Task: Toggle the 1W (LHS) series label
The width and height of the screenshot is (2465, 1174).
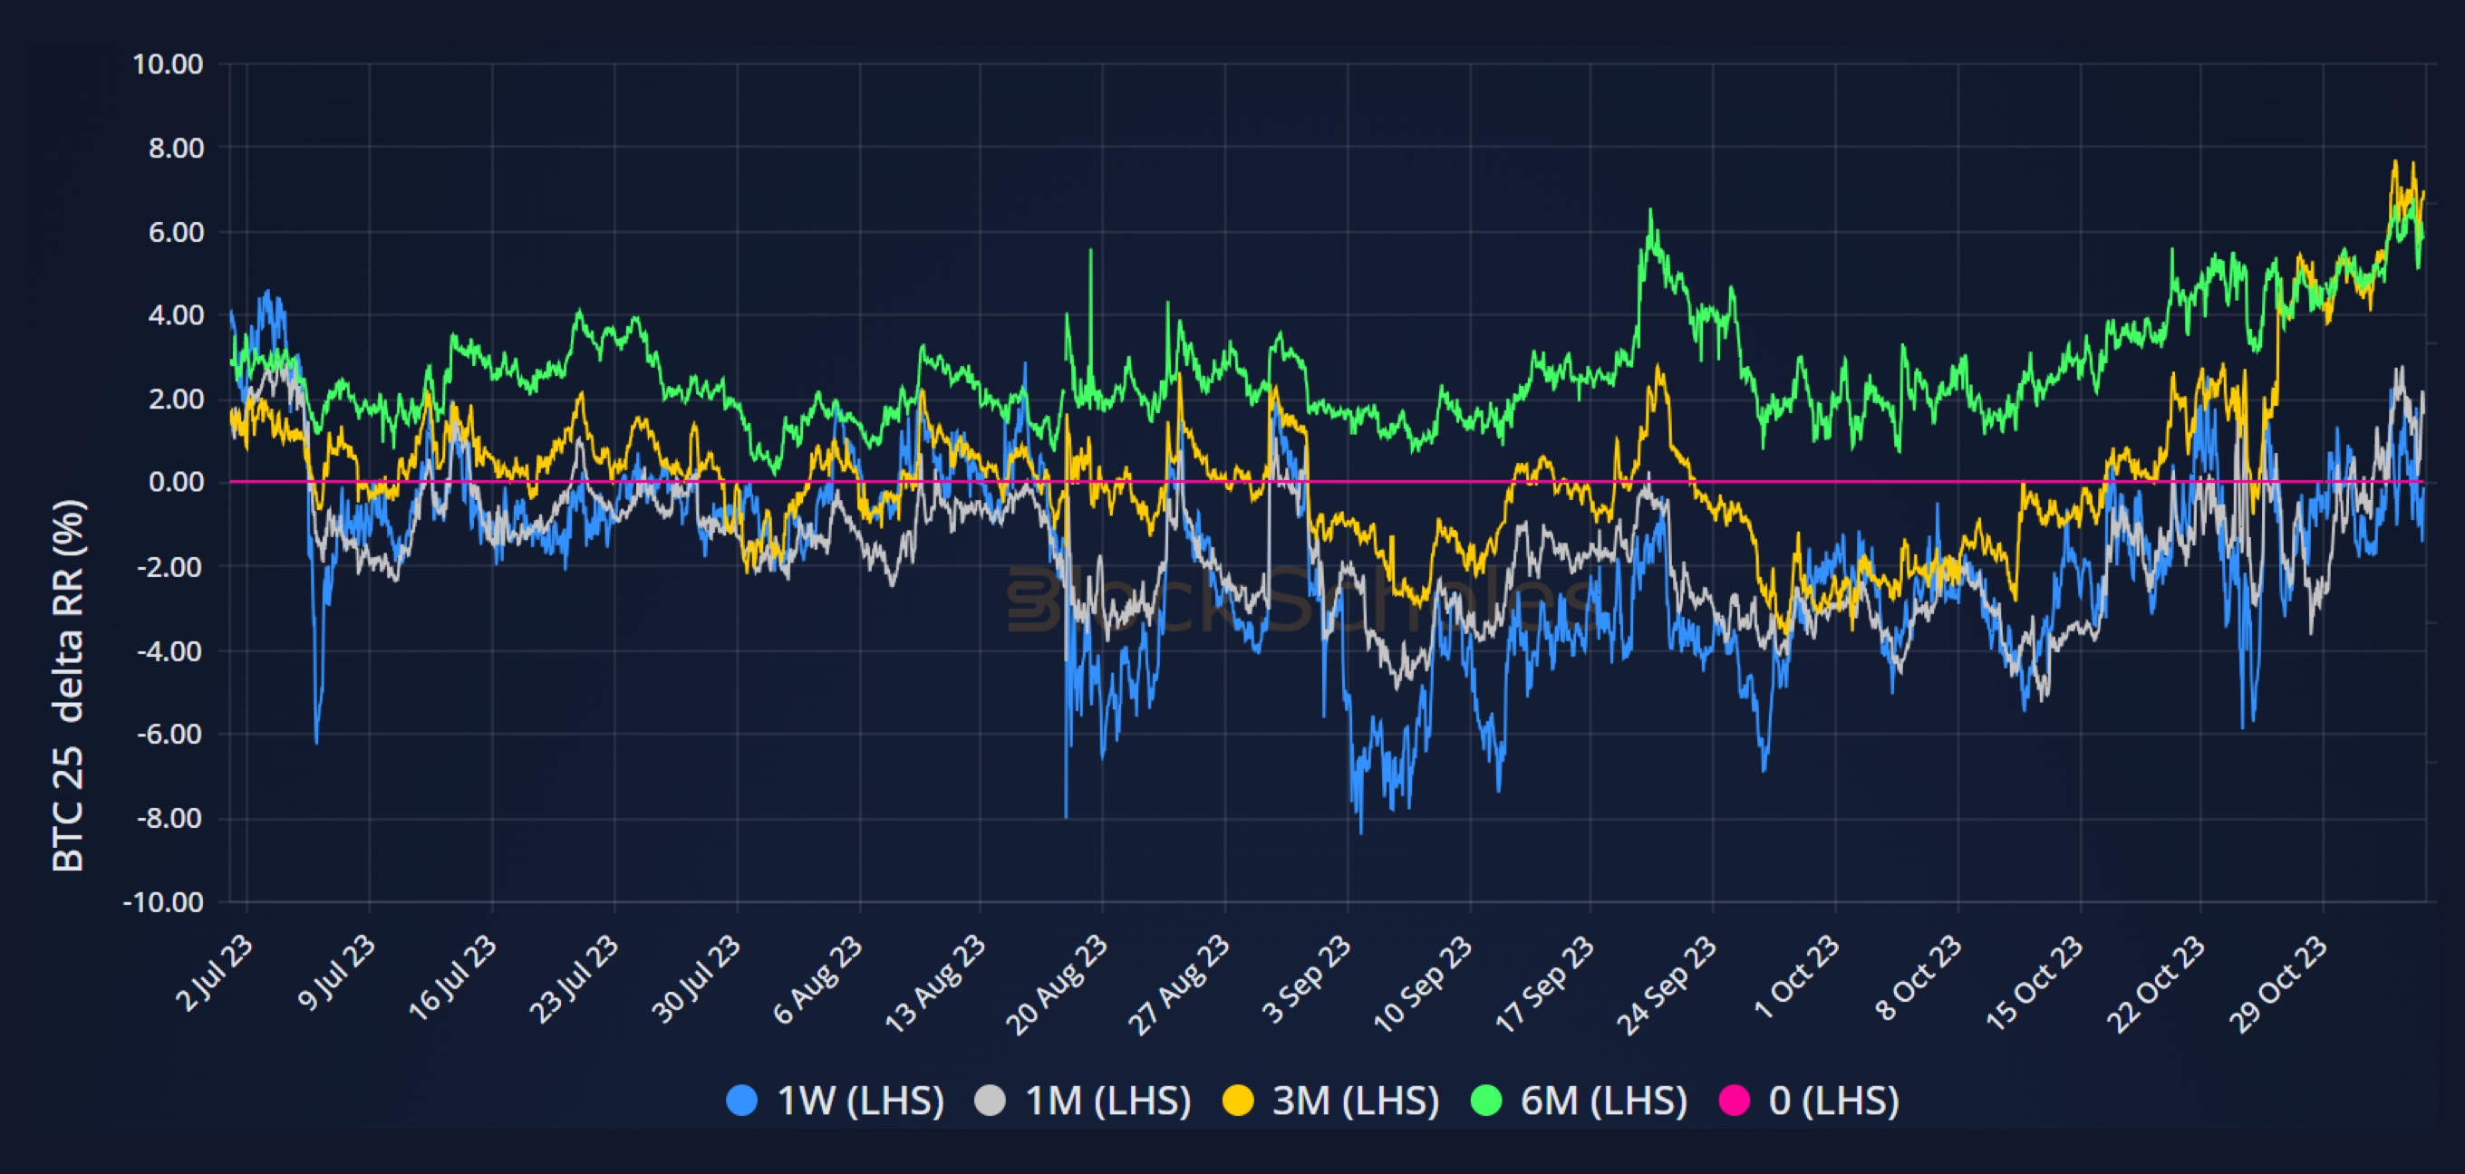Action: point(860,1101)
